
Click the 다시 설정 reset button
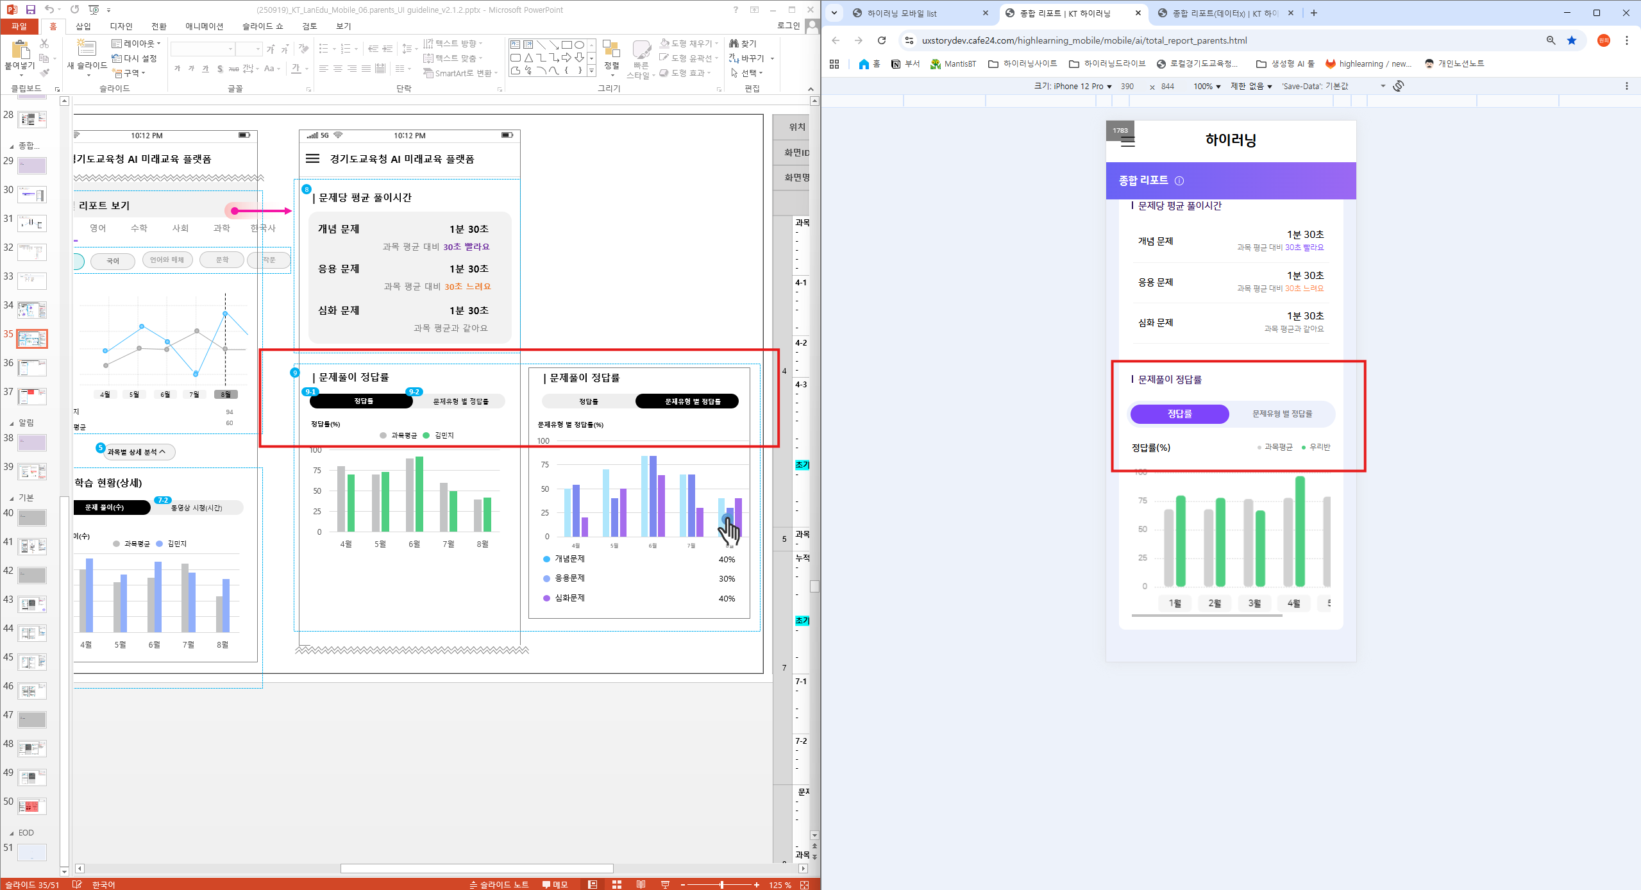click(x=135, y=58)
